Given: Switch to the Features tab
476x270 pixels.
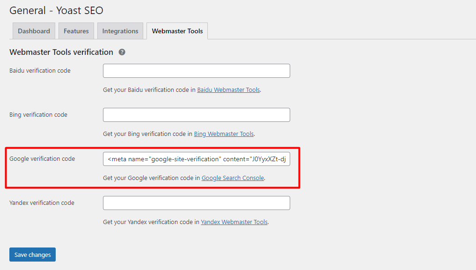Looking at the screenshot, I should pyautogui.click(x=76, y=30).
